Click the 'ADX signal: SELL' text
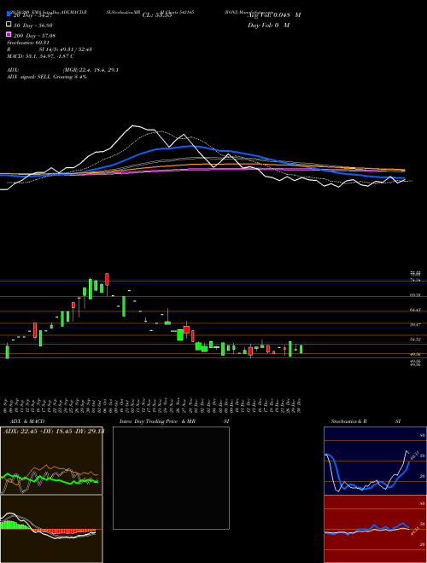 pyautogui.click(x=31, y=77)
